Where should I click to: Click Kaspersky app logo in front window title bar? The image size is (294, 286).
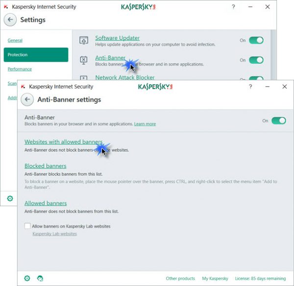23,87
